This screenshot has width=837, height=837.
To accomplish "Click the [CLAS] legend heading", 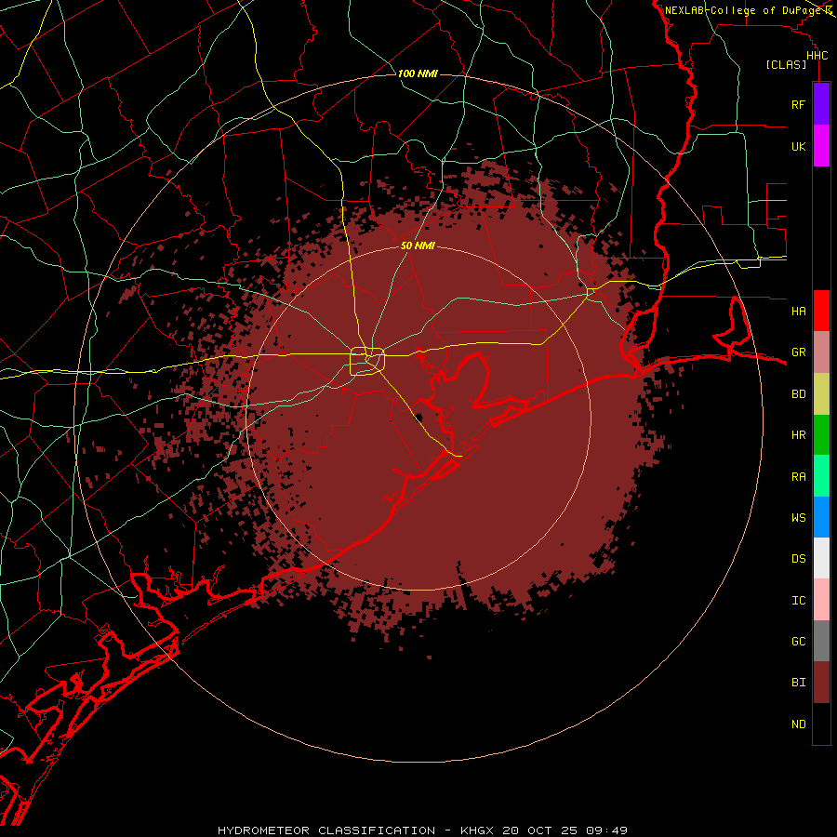I will [786, 65].
